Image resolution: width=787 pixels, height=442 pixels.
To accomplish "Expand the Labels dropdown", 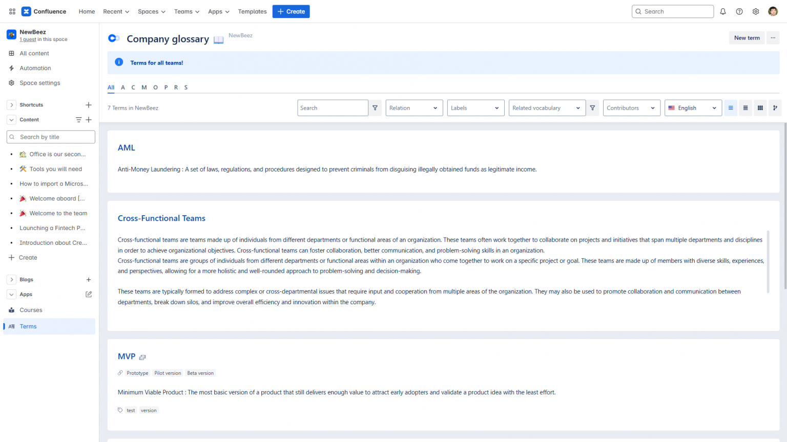I will tap(475, 108).
